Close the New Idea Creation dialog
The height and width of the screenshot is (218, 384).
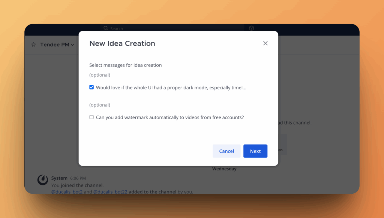point(265,43)
